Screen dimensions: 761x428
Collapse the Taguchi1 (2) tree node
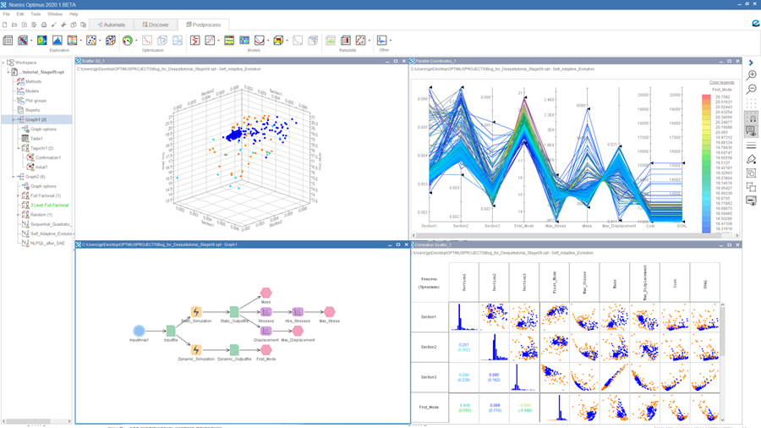19,148
